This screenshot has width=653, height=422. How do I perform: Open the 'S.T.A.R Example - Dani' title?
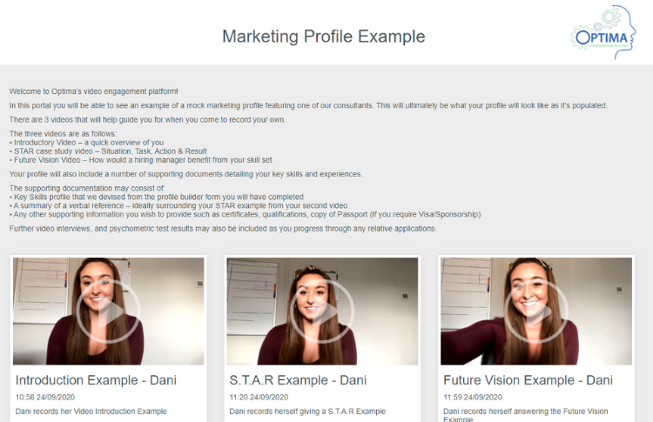point(298,380)
